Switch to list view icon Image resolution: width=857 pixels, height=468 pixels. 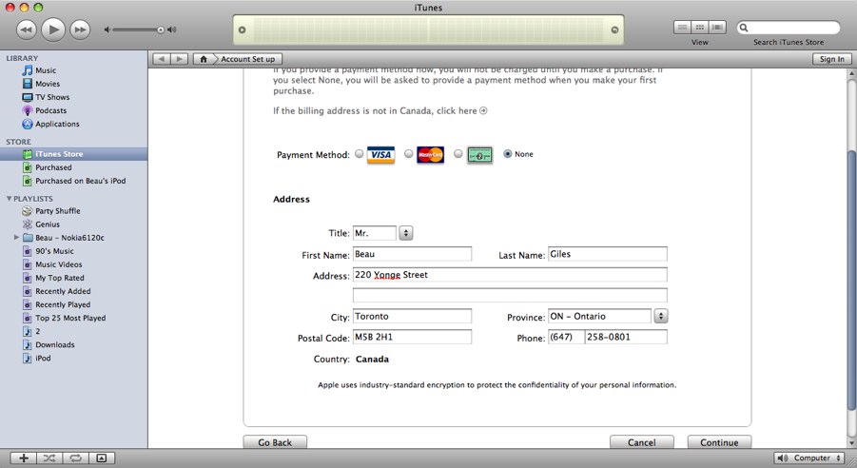click(x=682, y=28)
